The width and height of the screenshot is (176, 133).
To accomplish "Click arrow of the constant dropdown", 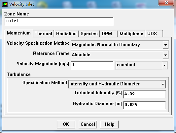I will [x=164, y=65].
